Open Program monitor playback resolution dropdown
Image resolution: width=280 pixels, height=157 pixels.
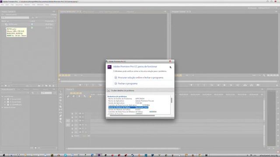[x=256, y=75]
